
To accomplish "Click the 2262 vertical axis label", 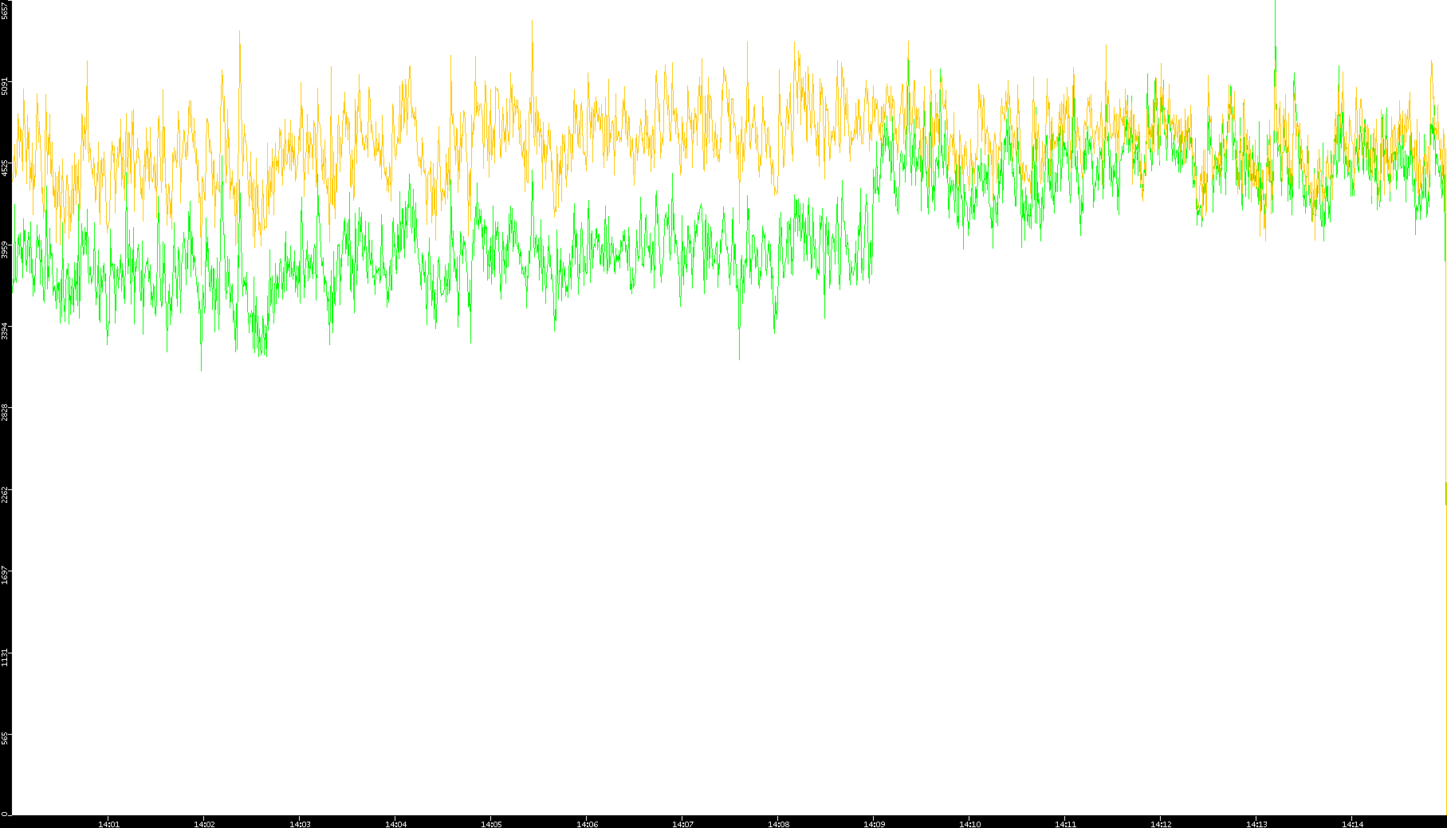I will tap(5, 495).
